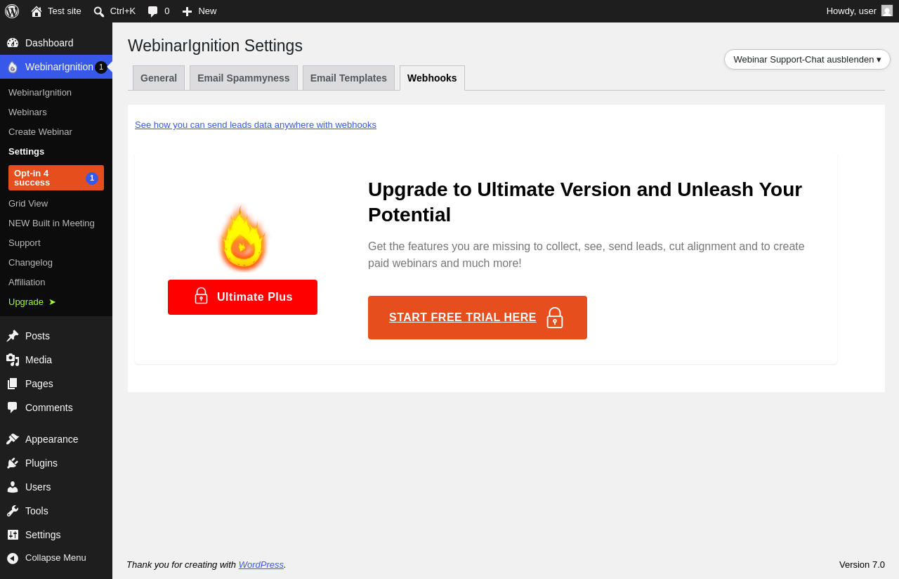
Task: Click the WebinarIgnition flame menu icon
Action: click(x=13, y=67)
